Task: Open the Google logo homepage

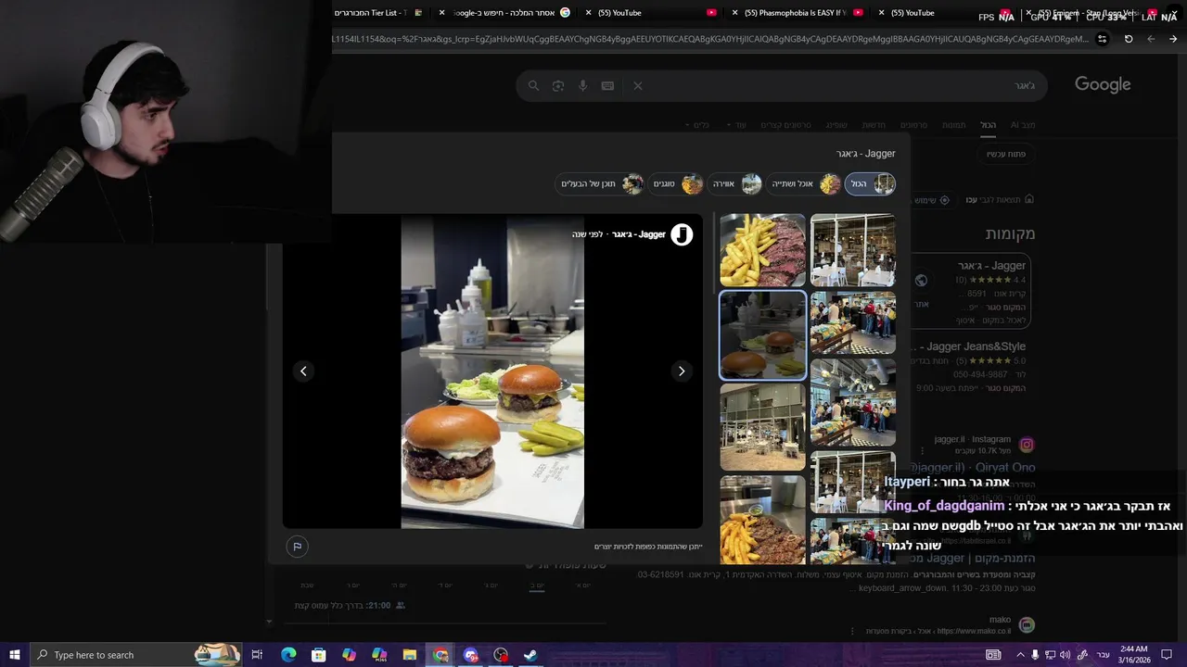Action: coord(1103,84)
